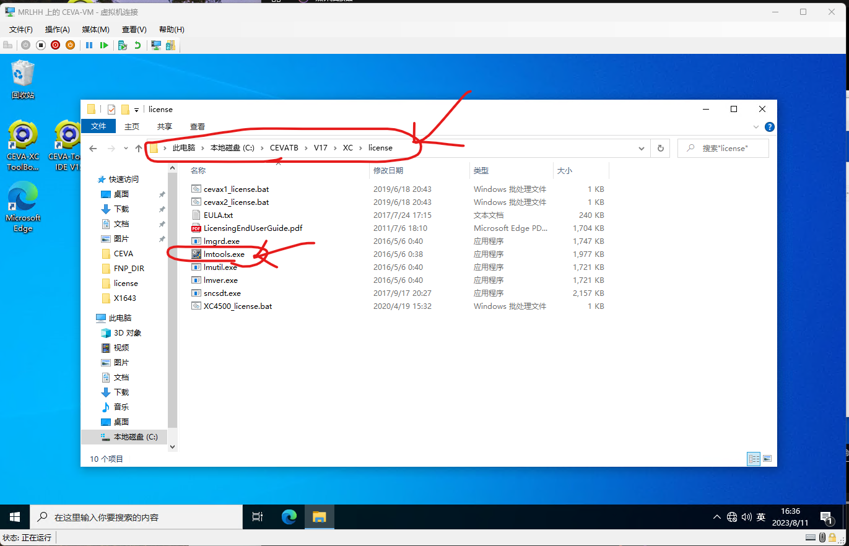This screenshot has width=849, height=546.
Task: Open network status tray icon
Action: [732, 517]
